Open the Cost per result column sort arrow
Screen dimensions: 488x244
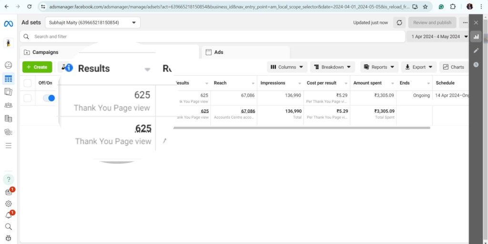(346, 83)
